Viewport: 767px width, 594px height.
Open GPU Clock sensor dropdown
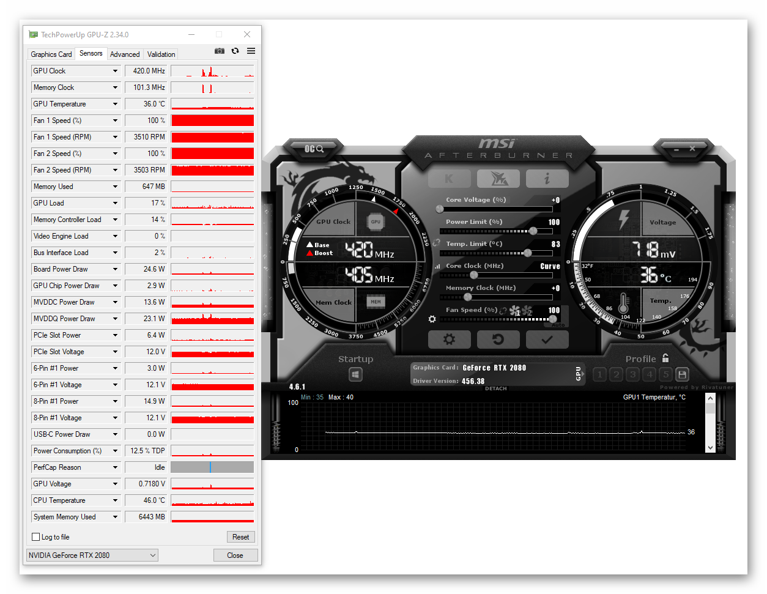pos(115,71)
